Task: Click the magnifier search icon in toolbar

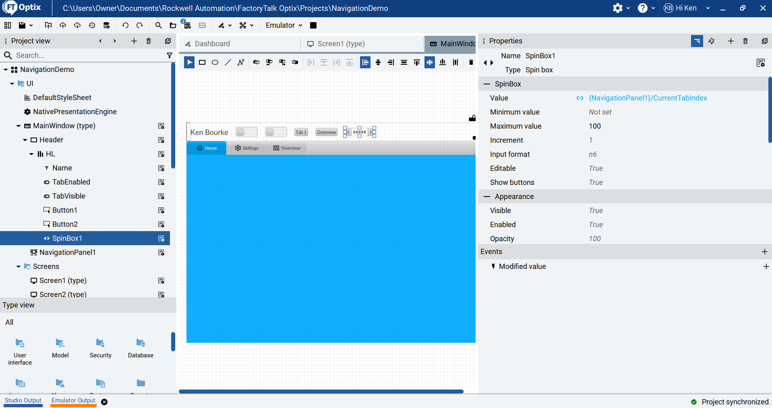Action: point(158,25)
